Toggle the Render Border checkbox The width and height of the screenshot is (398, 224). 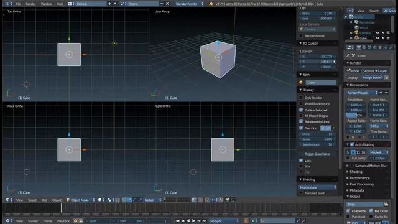[x=301, y=36]
